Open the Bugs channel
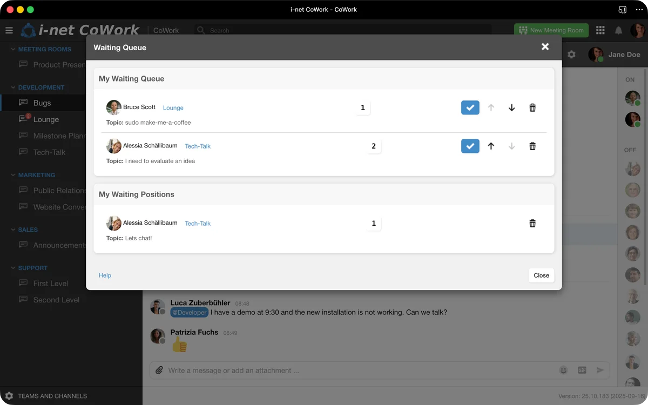The width and height of the screenshot is (648, 405). [42, 103]
